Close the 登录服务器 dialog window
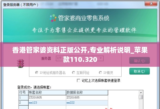 pyautogui.click(x=151, y=4)
